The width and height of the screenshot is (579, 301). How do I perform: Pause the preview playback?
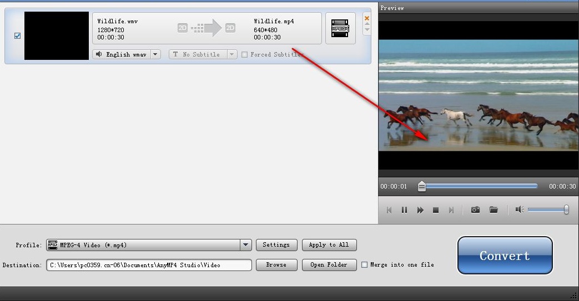pyautogui.click(x=404, y=210)
